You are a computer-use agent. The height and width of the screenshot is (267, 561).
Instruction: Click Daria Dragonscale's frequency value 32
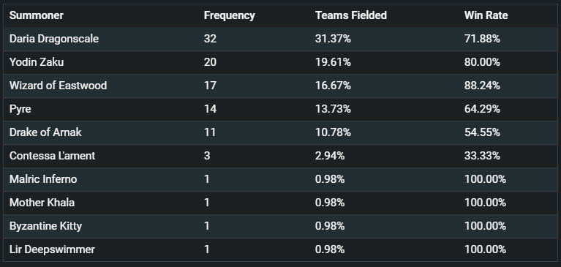point(210,39)
